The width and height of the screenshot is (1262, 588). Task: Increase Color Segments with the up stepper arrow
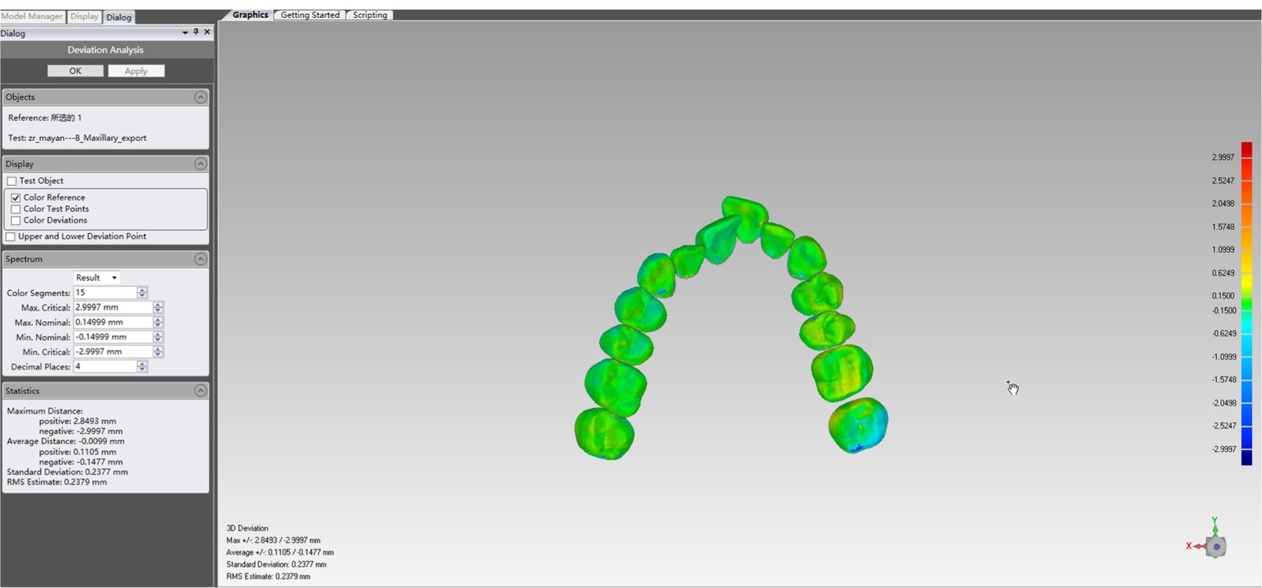point(142,290)
